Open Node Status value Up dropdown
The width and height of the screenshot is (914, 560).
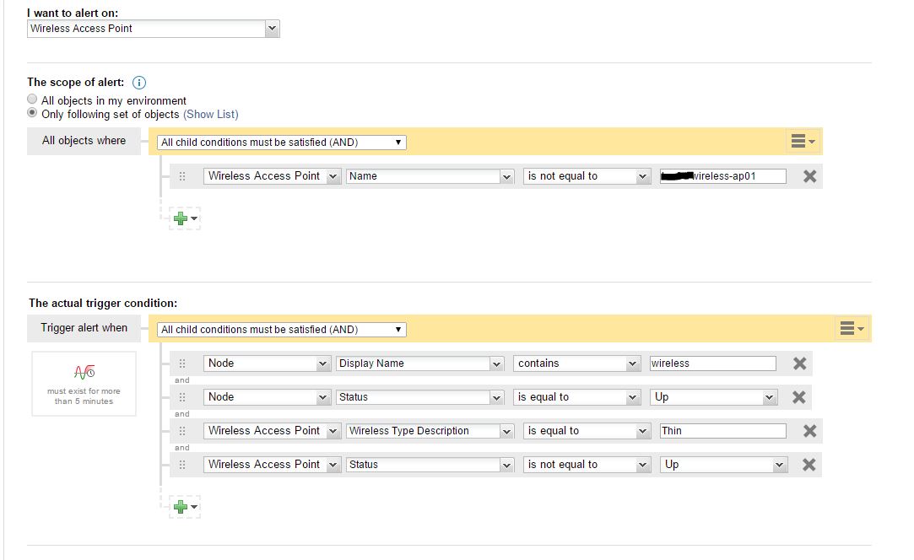tap(713, 397)
